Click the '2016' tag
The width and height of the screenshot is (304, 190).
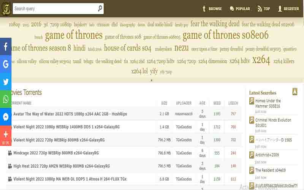(x=36, y=24)
